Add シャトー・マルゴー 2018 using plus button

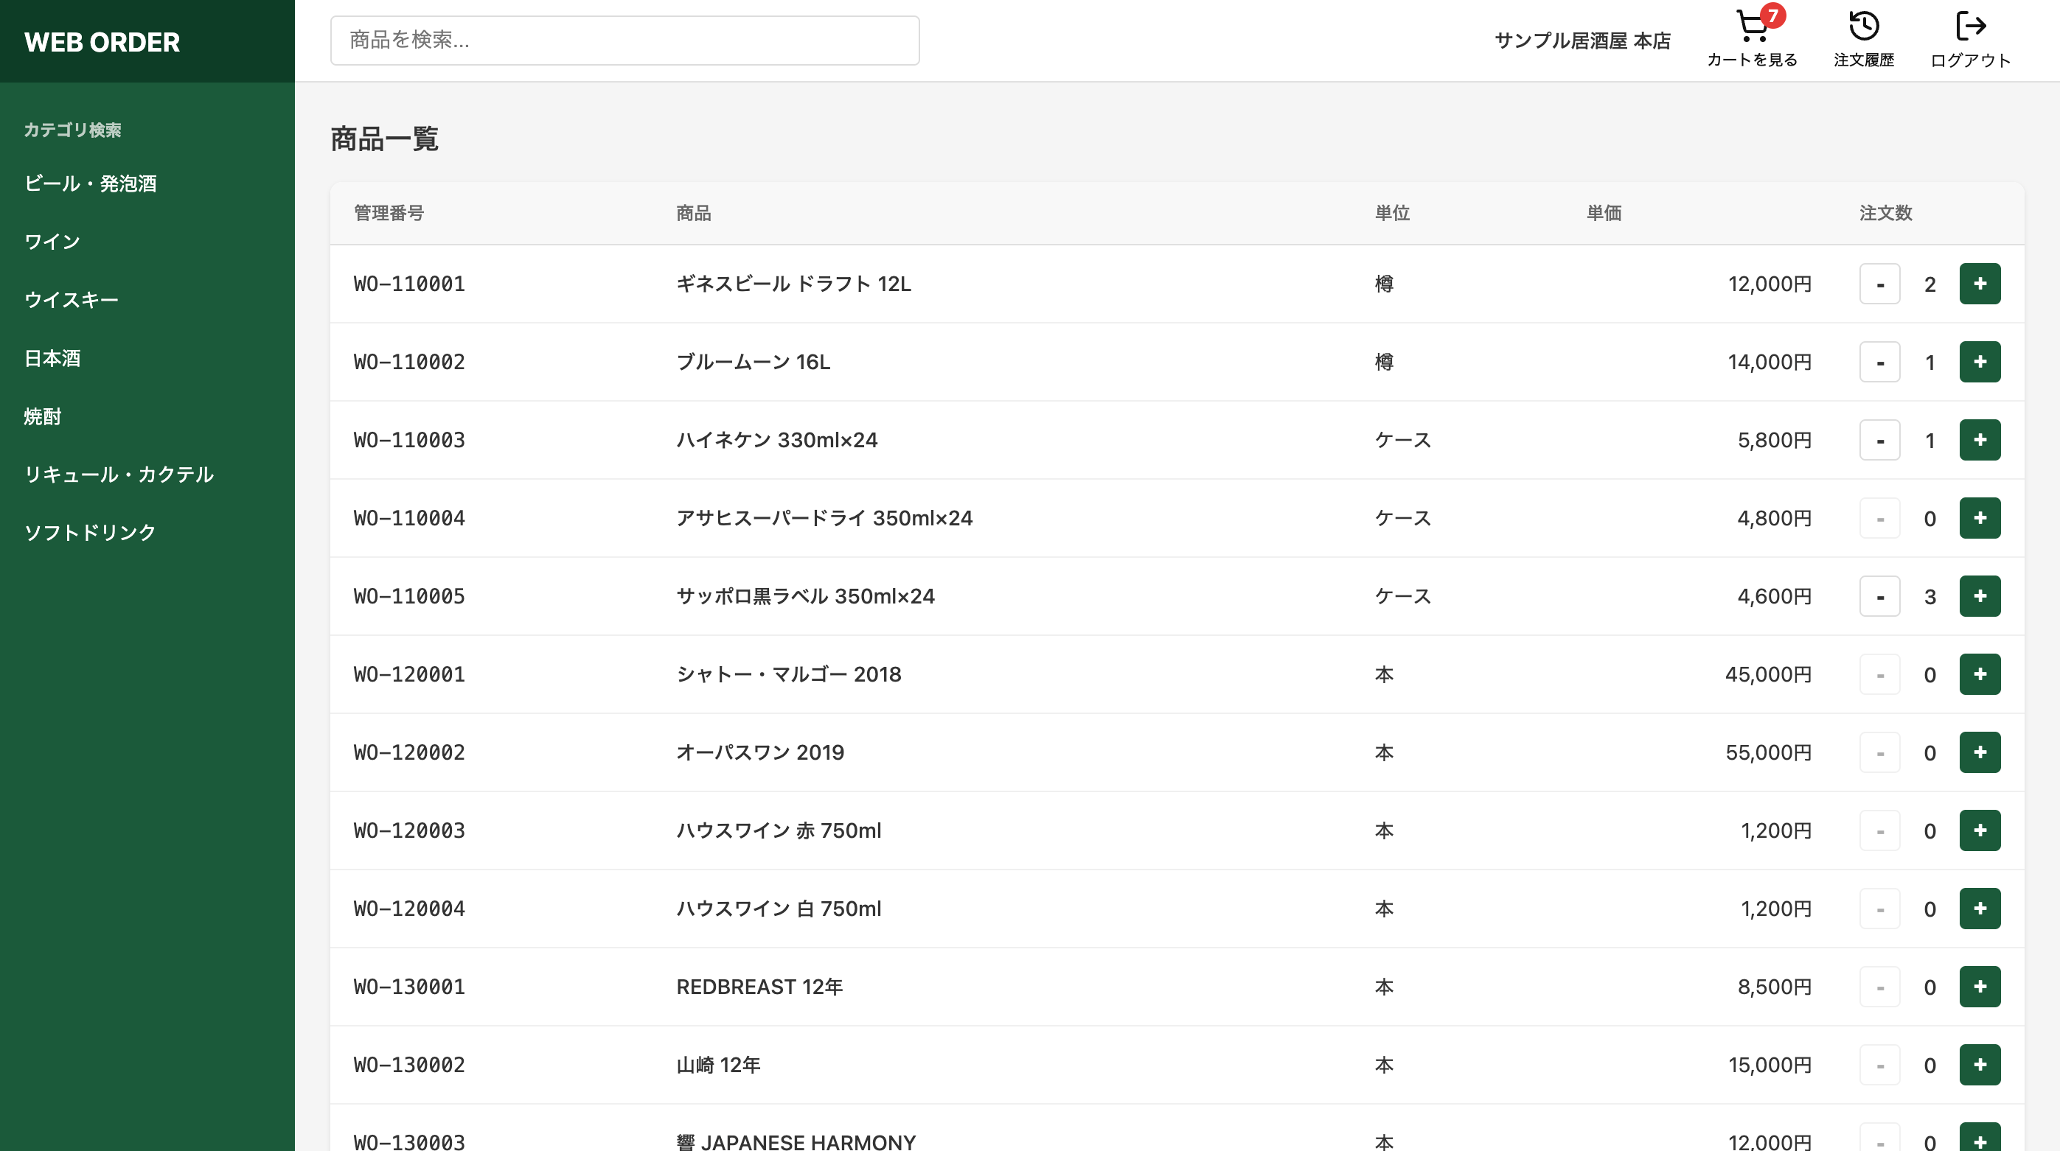coord(1979,675)
